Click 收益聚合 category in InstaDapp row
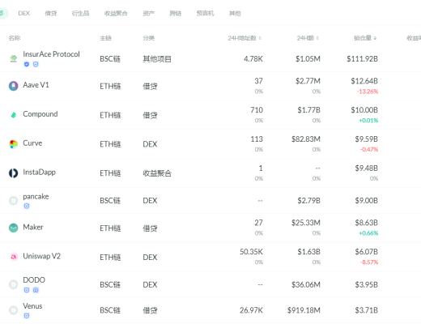This screenshot has width=421, height=324. pyautogui.click(x=157, y=173)
